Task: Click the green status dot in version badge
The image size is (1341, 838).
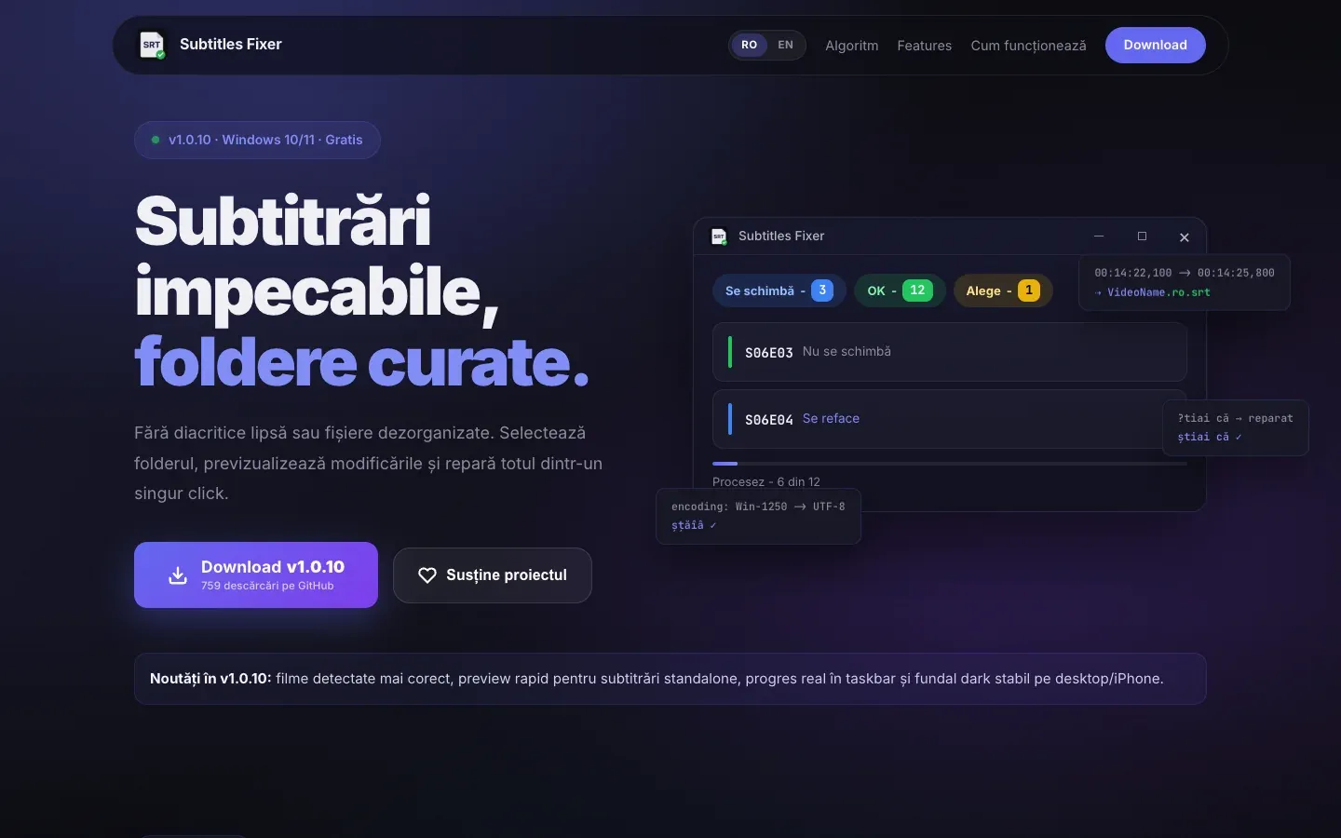Action: click(x=156, y=140)
